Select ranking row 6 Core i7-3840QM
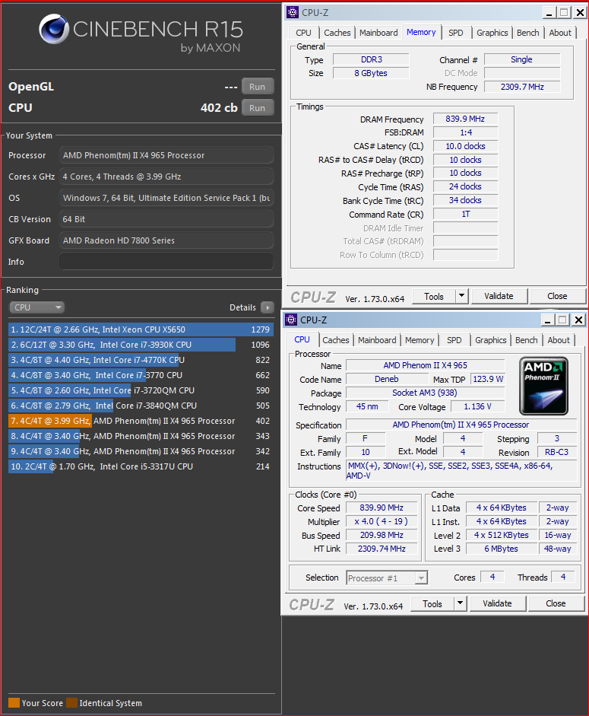589x716 pixels. [141, 406]
